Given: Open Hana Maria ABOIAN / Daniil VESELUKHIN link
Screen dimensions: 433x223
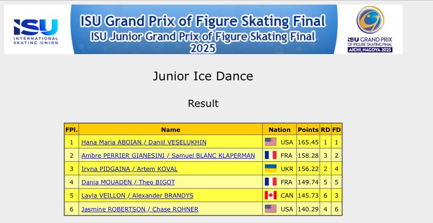Looking at the screenshot, I should (x=144, y=142).
